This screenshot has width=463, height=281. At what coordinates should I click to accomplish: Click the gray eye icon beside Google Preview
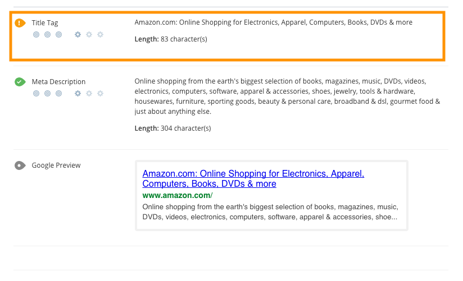click(x=20, y=165)
